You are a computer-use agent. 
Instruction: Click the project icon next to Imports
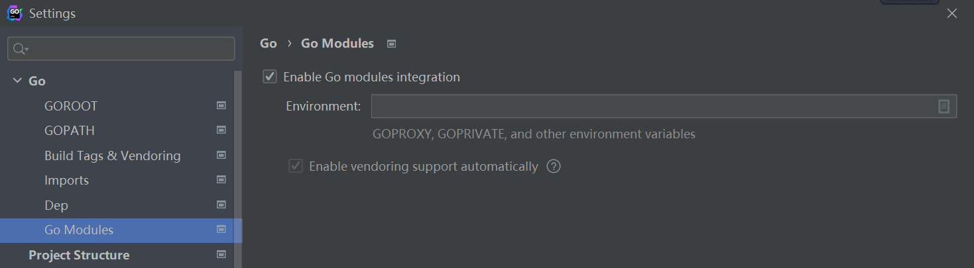(x=221, y=180)
